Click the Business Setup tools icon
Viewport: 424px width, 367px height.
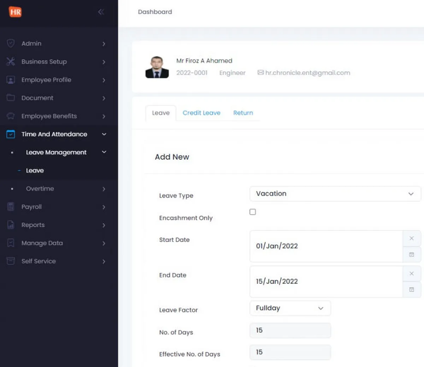click(x=11, y=62)
